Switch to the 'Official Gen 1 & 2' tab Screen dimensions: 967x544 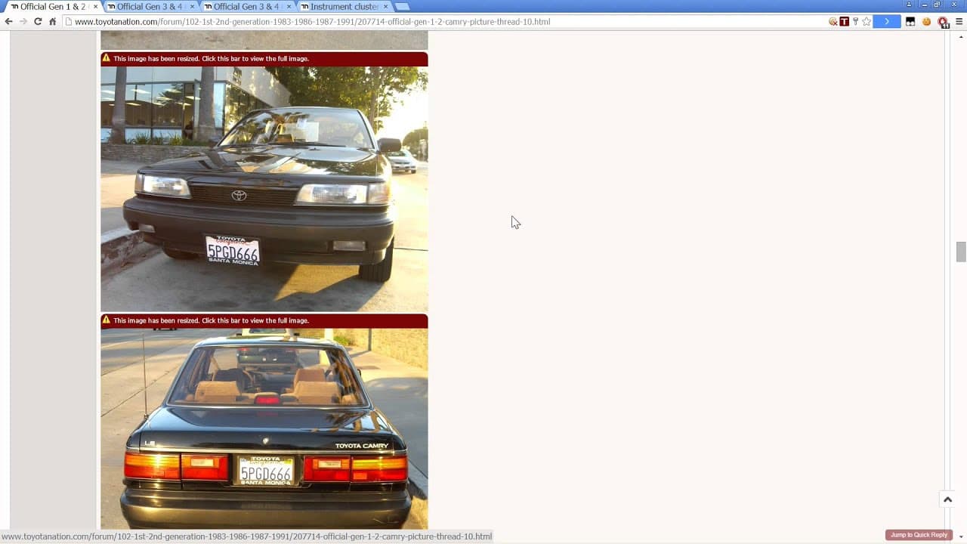pos(51,7)
